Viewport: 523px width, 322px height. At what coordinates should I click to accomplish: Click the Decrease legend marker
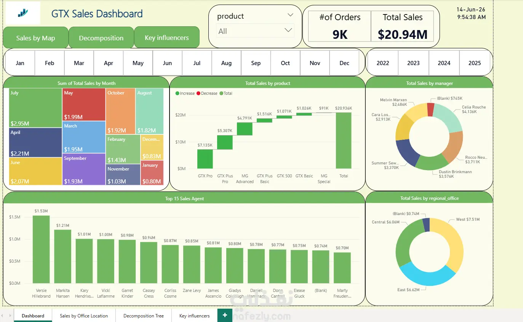coord(198,93)
